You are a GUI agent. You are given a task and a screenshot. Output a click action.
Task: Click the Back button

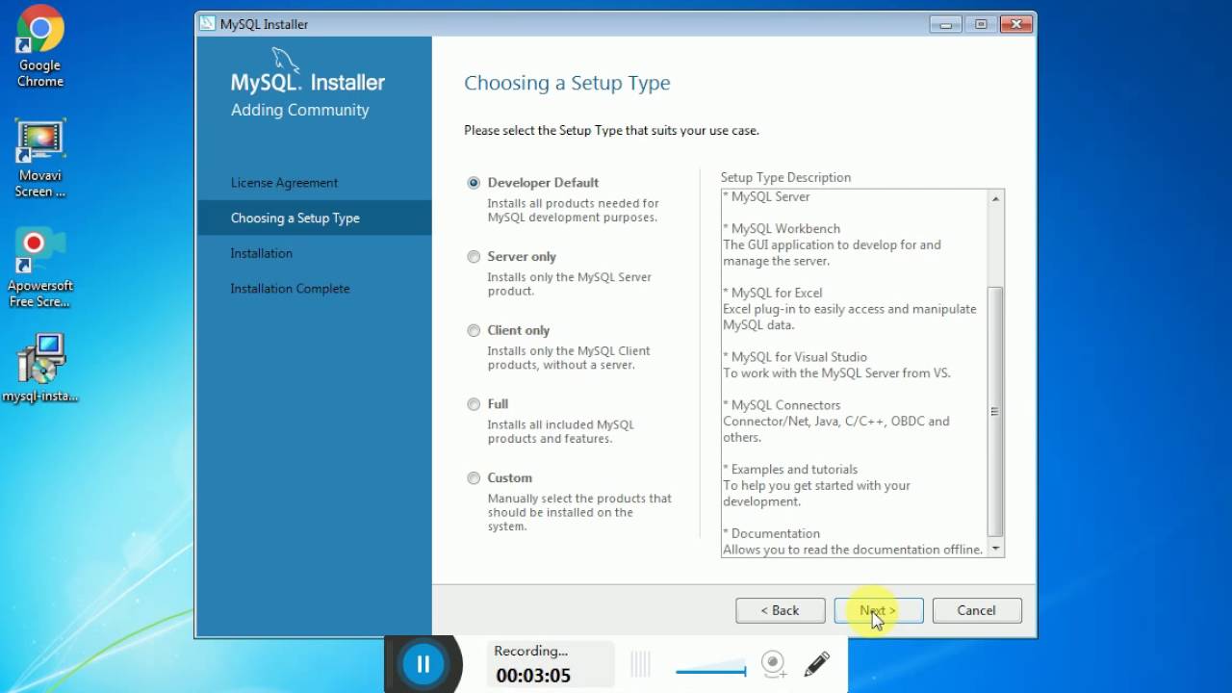(780, 610)
